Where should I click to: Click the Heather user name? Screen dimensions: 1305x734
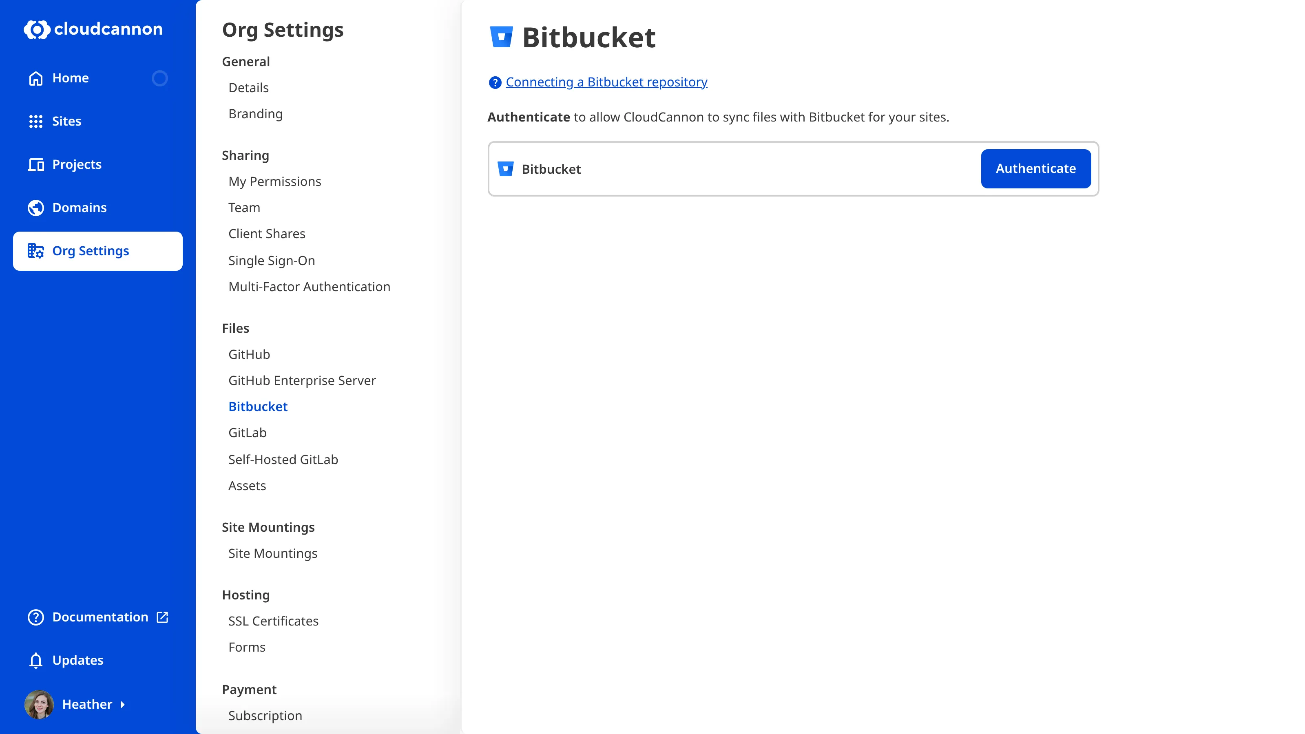(87, 704)
